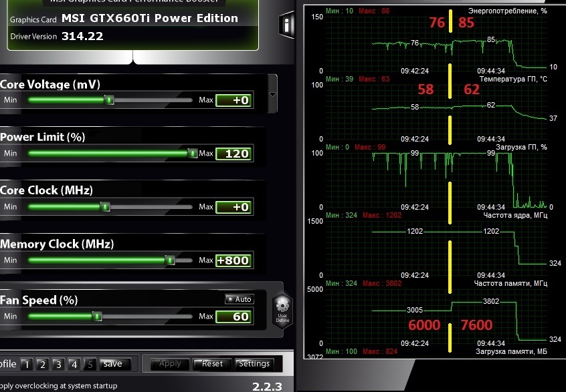Select profile slot 3
566x392 pixels.
tap(58, 364)
